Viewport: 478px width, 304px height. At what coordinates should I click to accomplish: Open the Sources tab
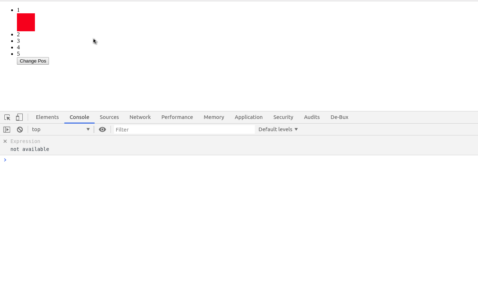point(109,117)
